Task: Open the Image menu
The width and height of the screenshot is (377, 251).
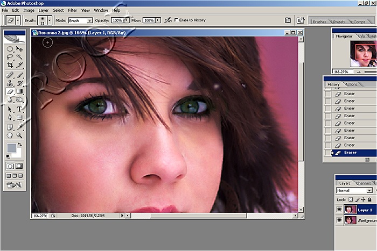Action: pos(29,10)
